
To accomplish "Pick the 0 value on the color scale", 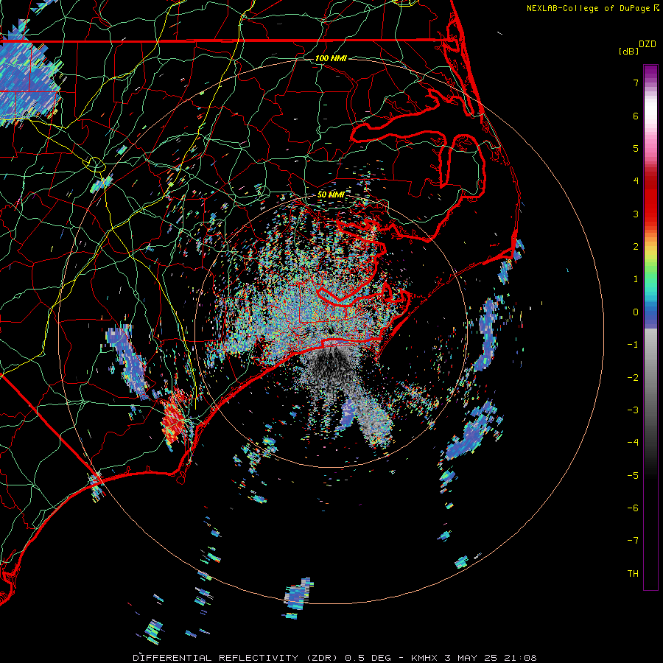I will tap(636, 312).
